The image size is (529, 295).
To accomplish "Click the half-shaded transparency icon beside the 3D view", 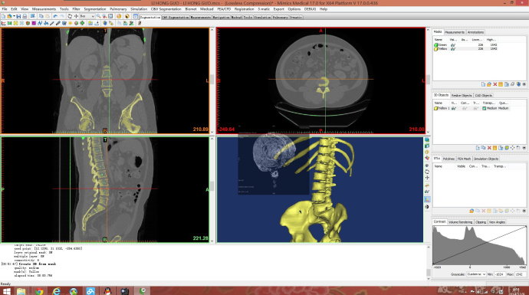I will coord(427,207).
